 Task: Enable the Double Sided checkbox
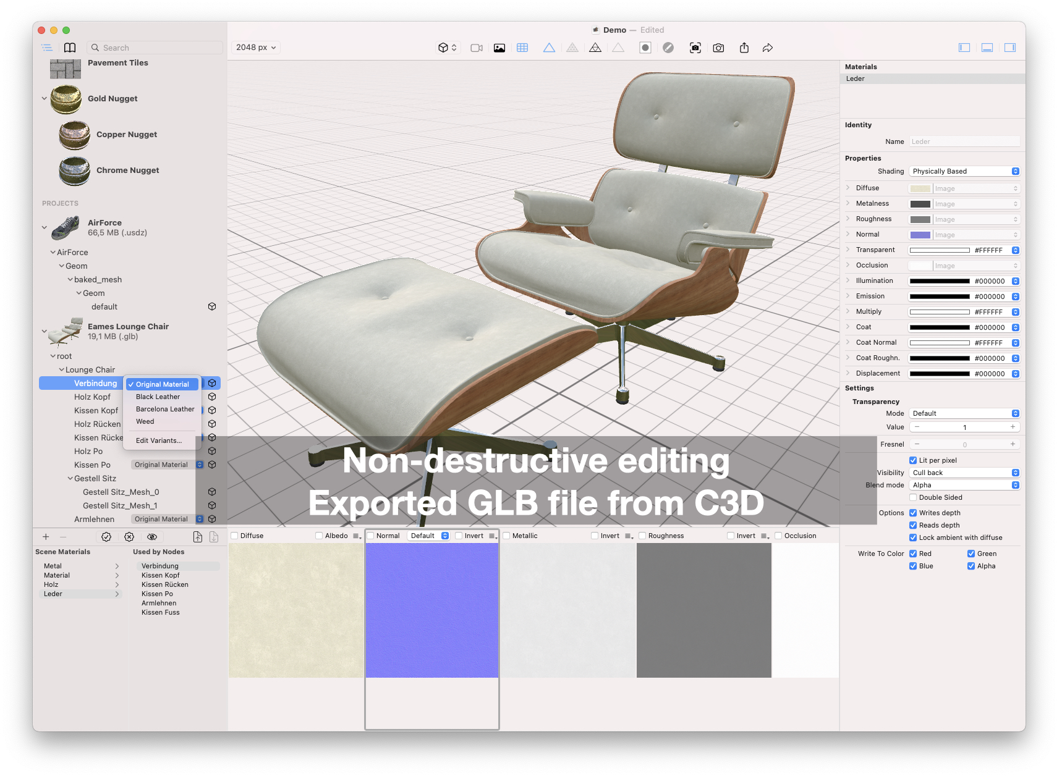click(913, 497)
